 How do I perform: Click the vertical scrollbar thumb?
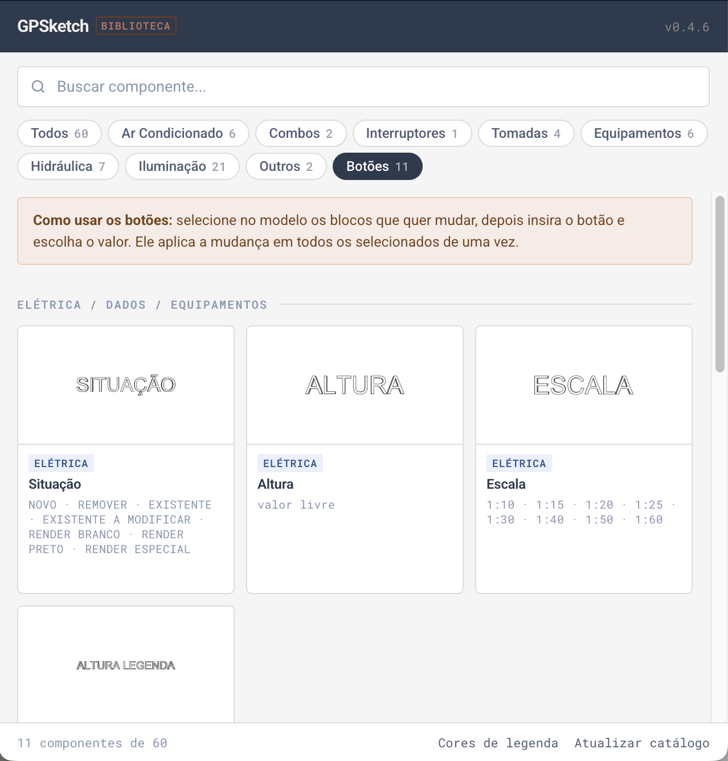(720, 284)
